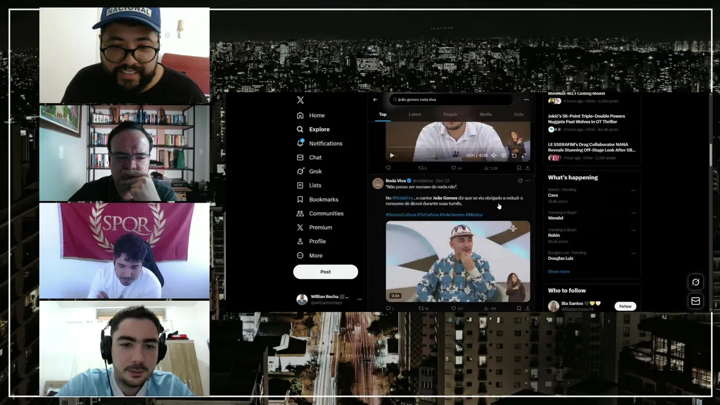The width and height of the screenshot is (720, 405).
Task: View analytics of post with 12K views
Action: 490,308
